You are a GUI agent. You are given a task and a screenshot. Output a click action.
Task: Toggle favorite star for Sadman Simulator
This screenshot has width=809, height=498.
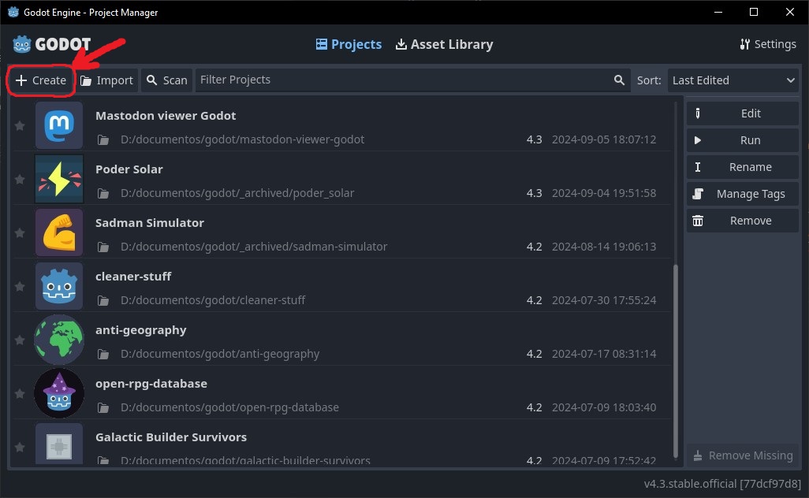[20, 233]
